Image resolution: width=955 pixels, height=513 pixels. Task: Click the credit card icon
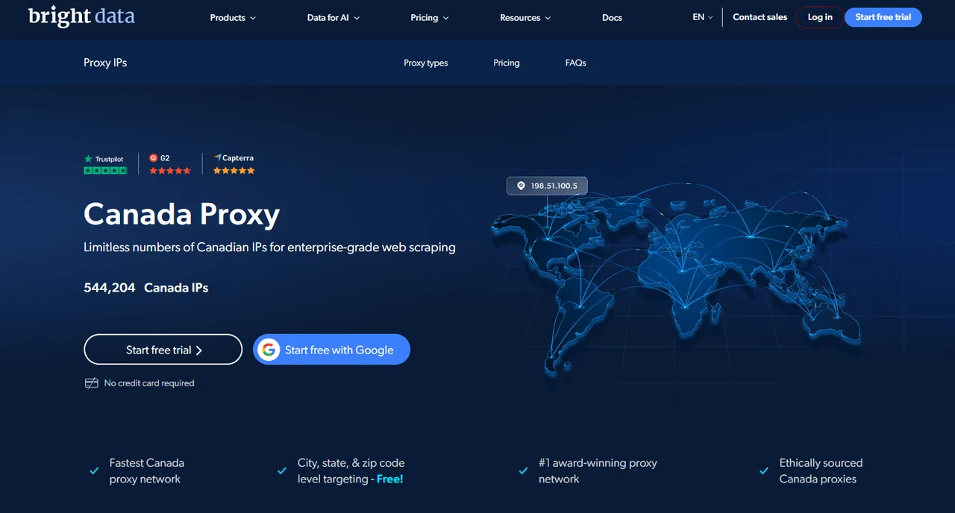tap(91, 383)
